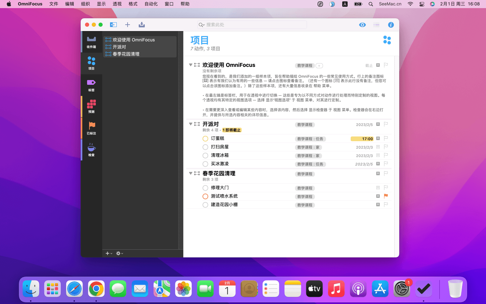The image size is (486, 304).
Task: Open Control Center in the menu bar
Action: (422, 4)
